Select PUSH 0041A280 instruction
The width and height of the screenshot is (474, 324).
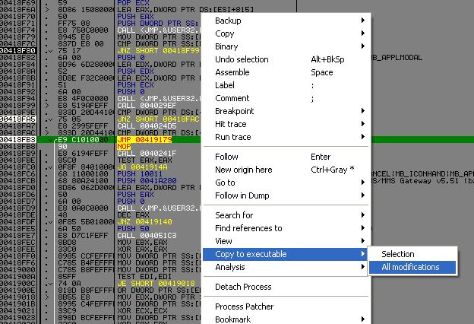[147, 181]
